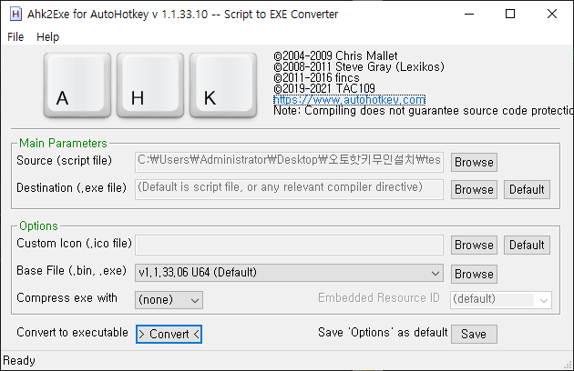Reset Custom Icon to Default
Viewport: 574px width, 371px height.
coord(527,245)
